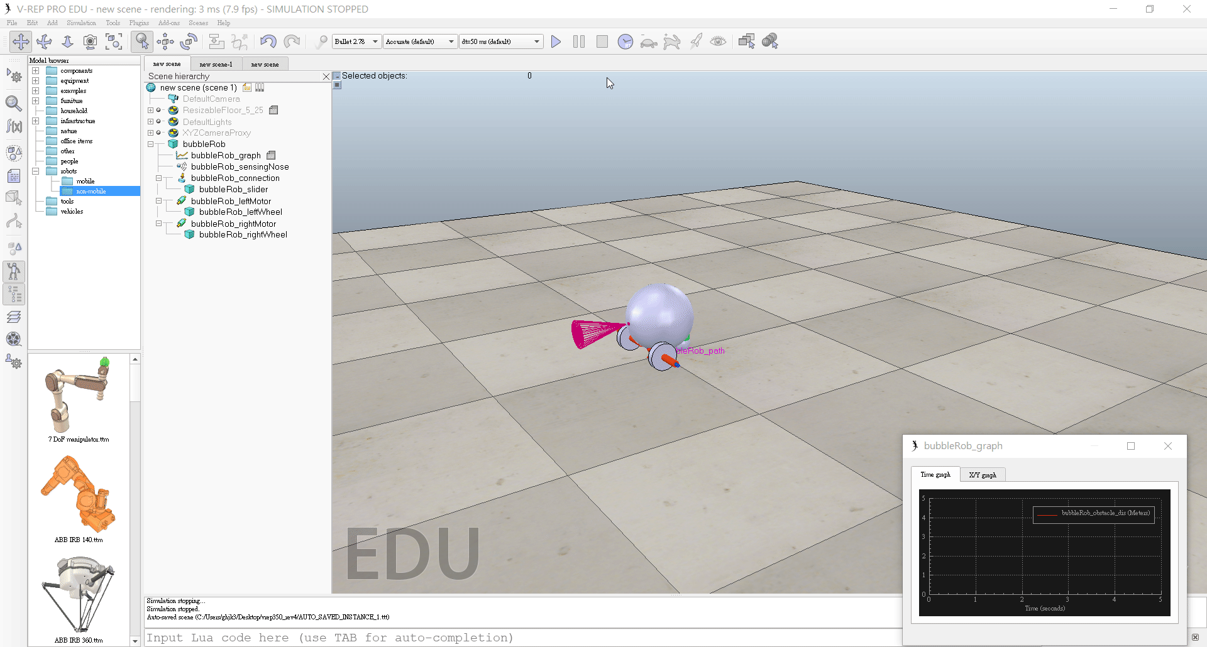Select bubbleRob_rightWheel in hierarchy
This screenshot has width=1207, height=647.
click(243, 235)
